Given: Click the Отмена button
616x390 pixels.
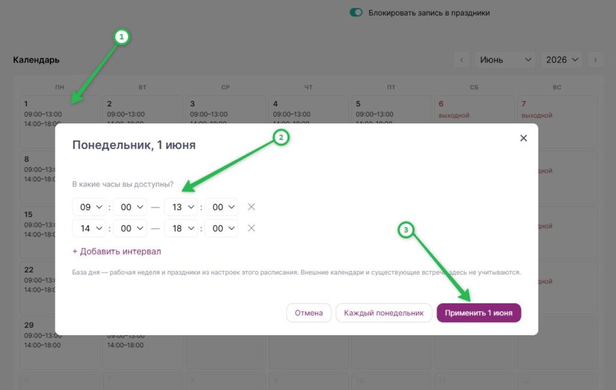Looking at the screenshot, I should (309, 313).
